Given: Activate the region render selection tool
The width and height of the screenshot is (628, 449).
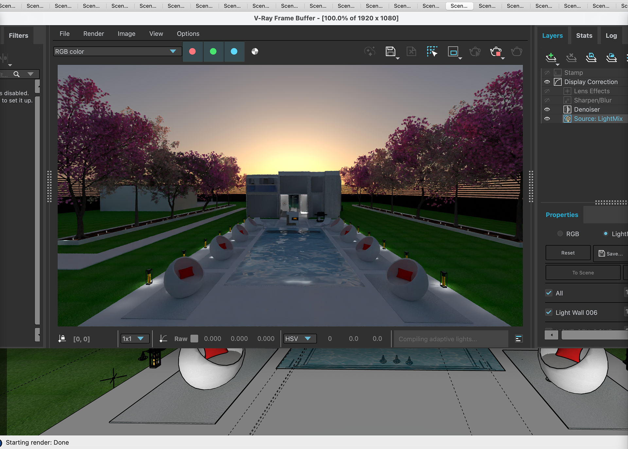Looking at the screenshot, I should [432, 52].
